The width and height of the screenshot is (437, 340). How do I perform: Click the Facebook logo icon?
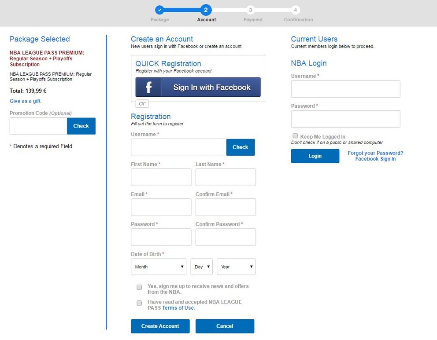click(x=148, y=87)
